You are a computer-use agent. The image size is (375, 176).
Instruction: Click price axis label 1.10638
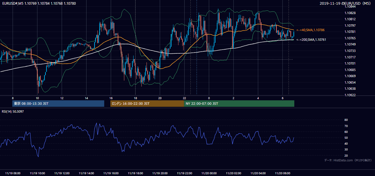click(350, 89)
